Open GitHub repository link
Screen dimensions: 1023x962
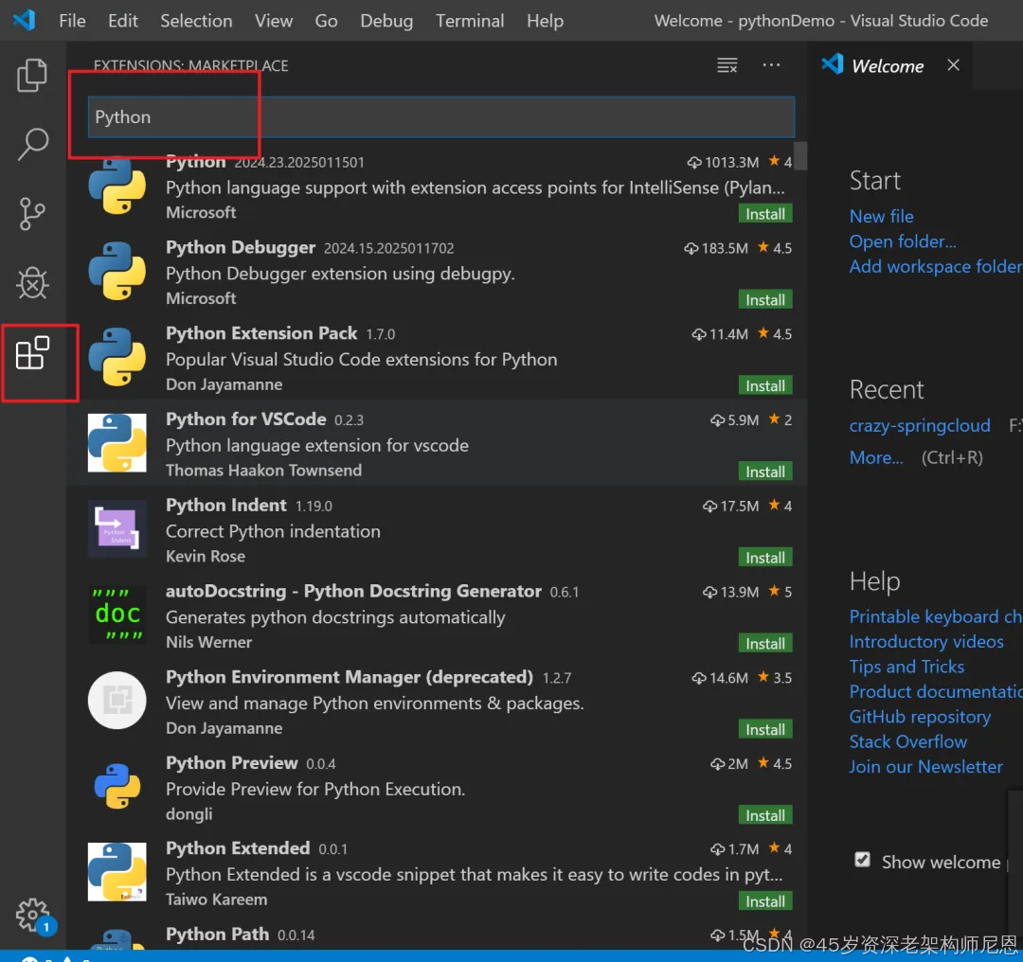coord(920,716)
